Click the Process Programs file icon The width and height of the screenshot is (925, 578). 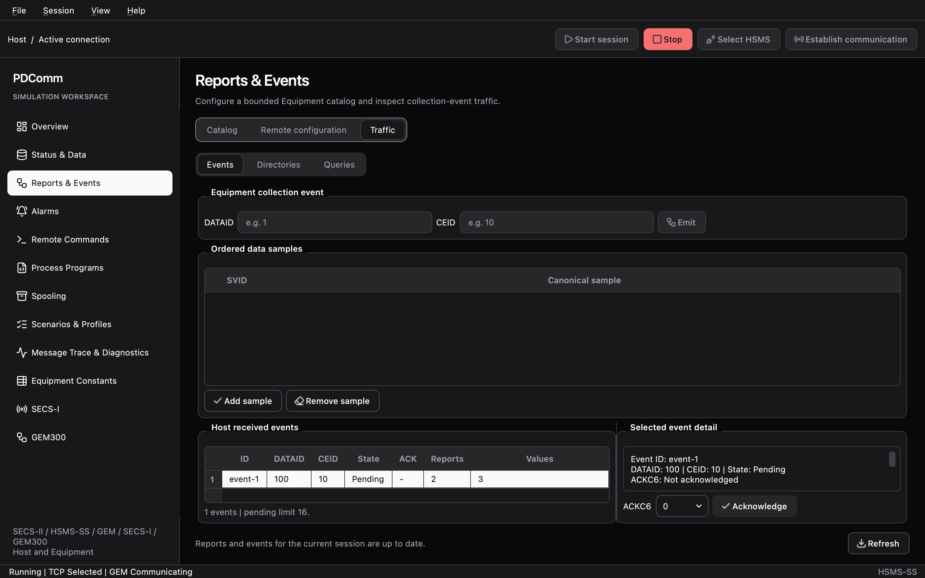click(22, 267)
